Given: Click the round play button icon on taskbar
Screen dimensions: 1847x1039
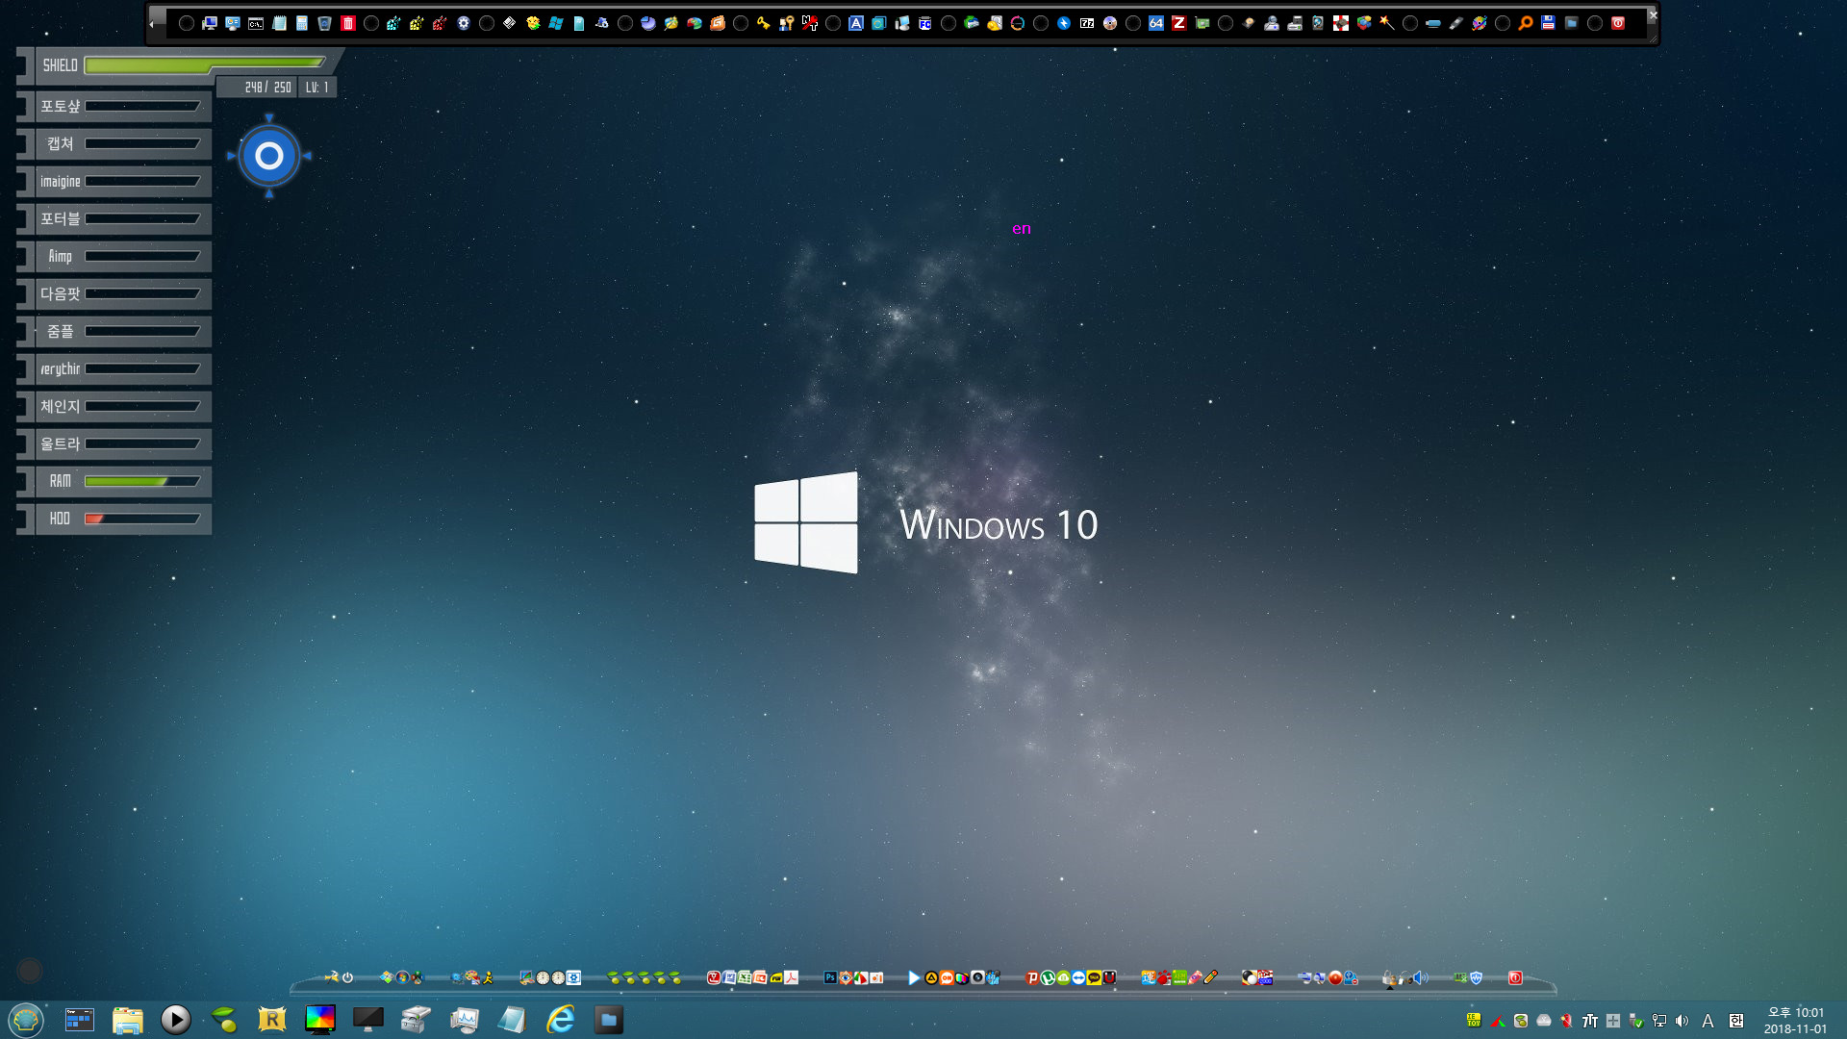Looking at the screenshot, I should 175,1019.
